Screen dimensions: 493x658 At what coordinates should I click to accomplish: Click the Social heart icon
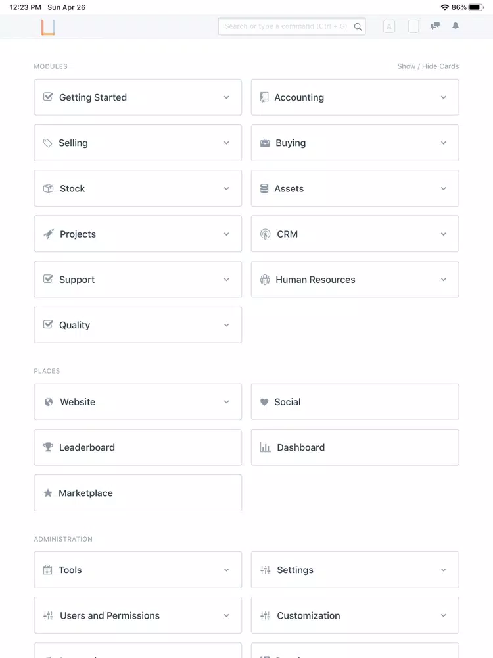coord(264,402)
